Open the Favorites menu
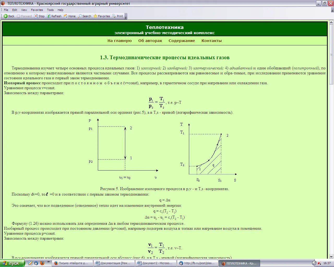 point(37,10)
